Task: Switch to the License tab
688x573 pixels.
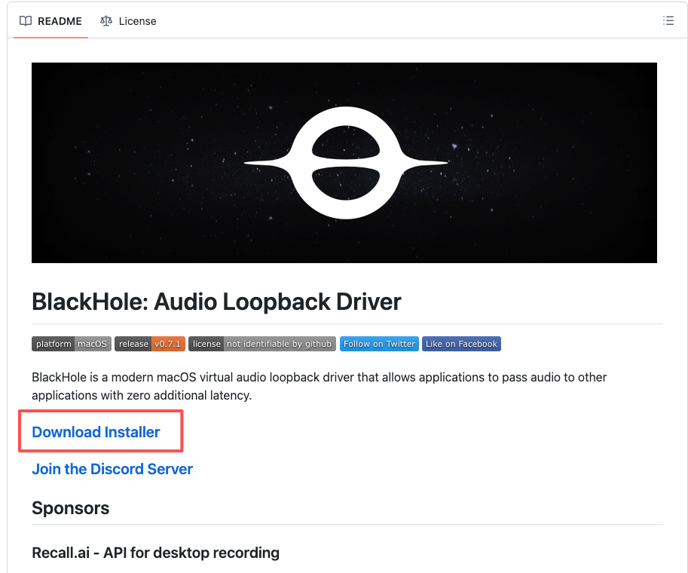Action: click(128, 21)
